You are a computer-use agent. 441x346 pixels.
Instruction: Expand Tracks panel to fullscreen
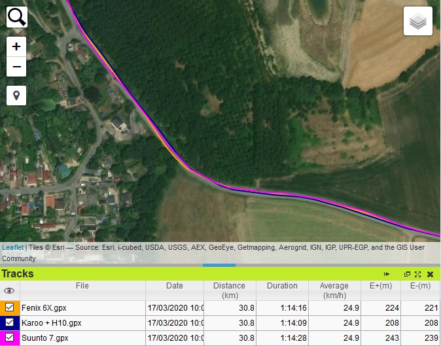coord(417,274)
